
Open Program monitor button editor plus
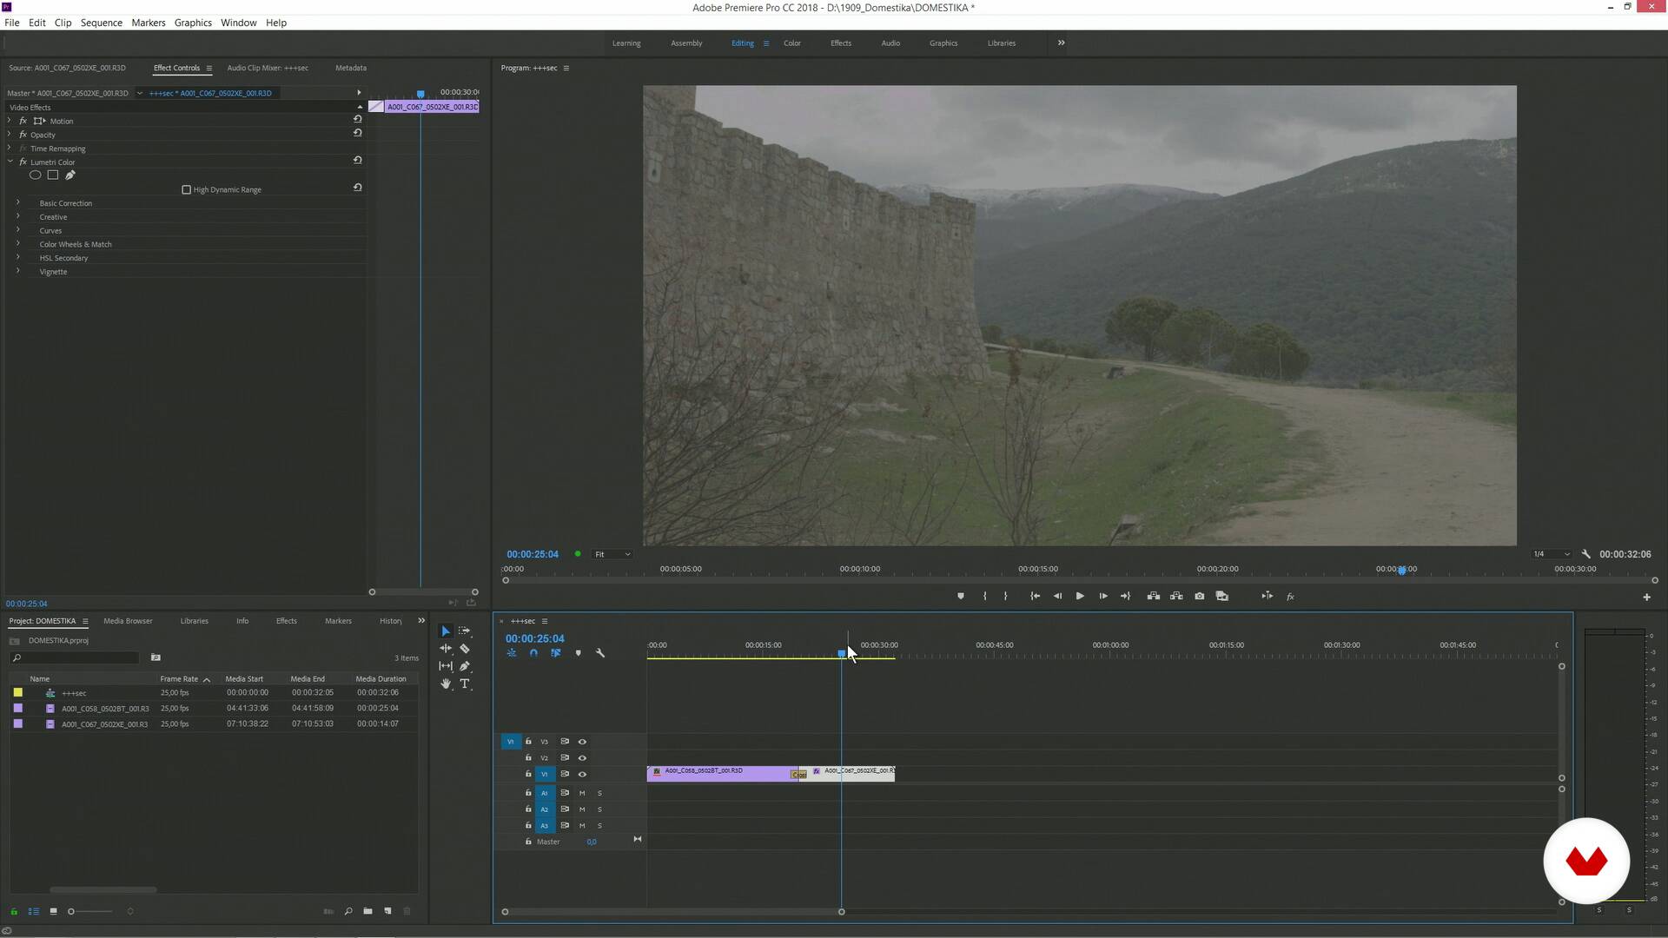point(1646,597)
